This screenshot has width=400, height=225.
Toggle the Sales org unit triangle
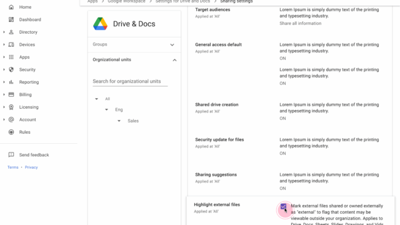(119, 121)
